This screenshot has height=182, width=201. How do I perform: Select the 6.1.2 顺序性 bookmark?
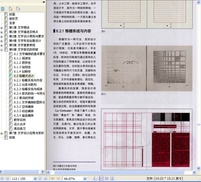(22, 63)
